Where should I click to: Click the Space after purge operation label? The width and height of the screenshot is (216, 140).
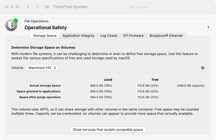(x=40, y=97)
